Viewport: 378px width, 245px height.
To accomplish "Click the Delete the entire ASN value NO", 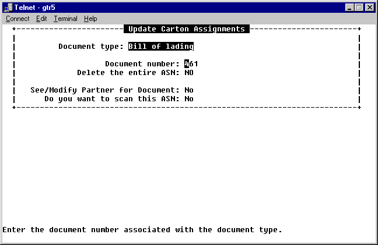I will click(x=189, y=73).
